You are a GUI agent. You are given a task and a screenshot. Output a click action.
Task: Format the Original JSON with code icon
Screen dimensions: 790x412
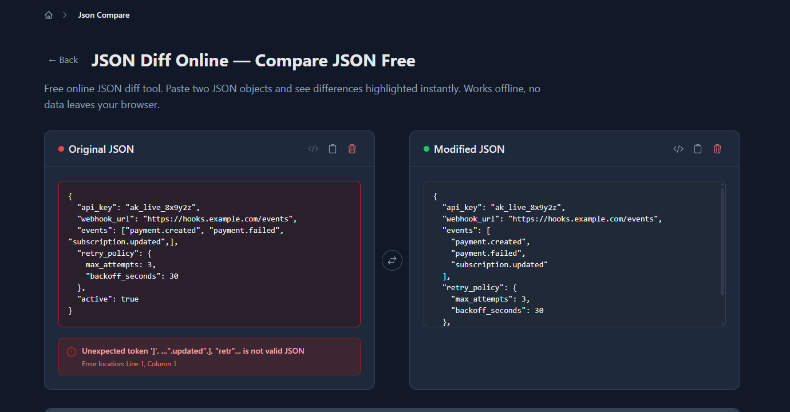(313, 149)
